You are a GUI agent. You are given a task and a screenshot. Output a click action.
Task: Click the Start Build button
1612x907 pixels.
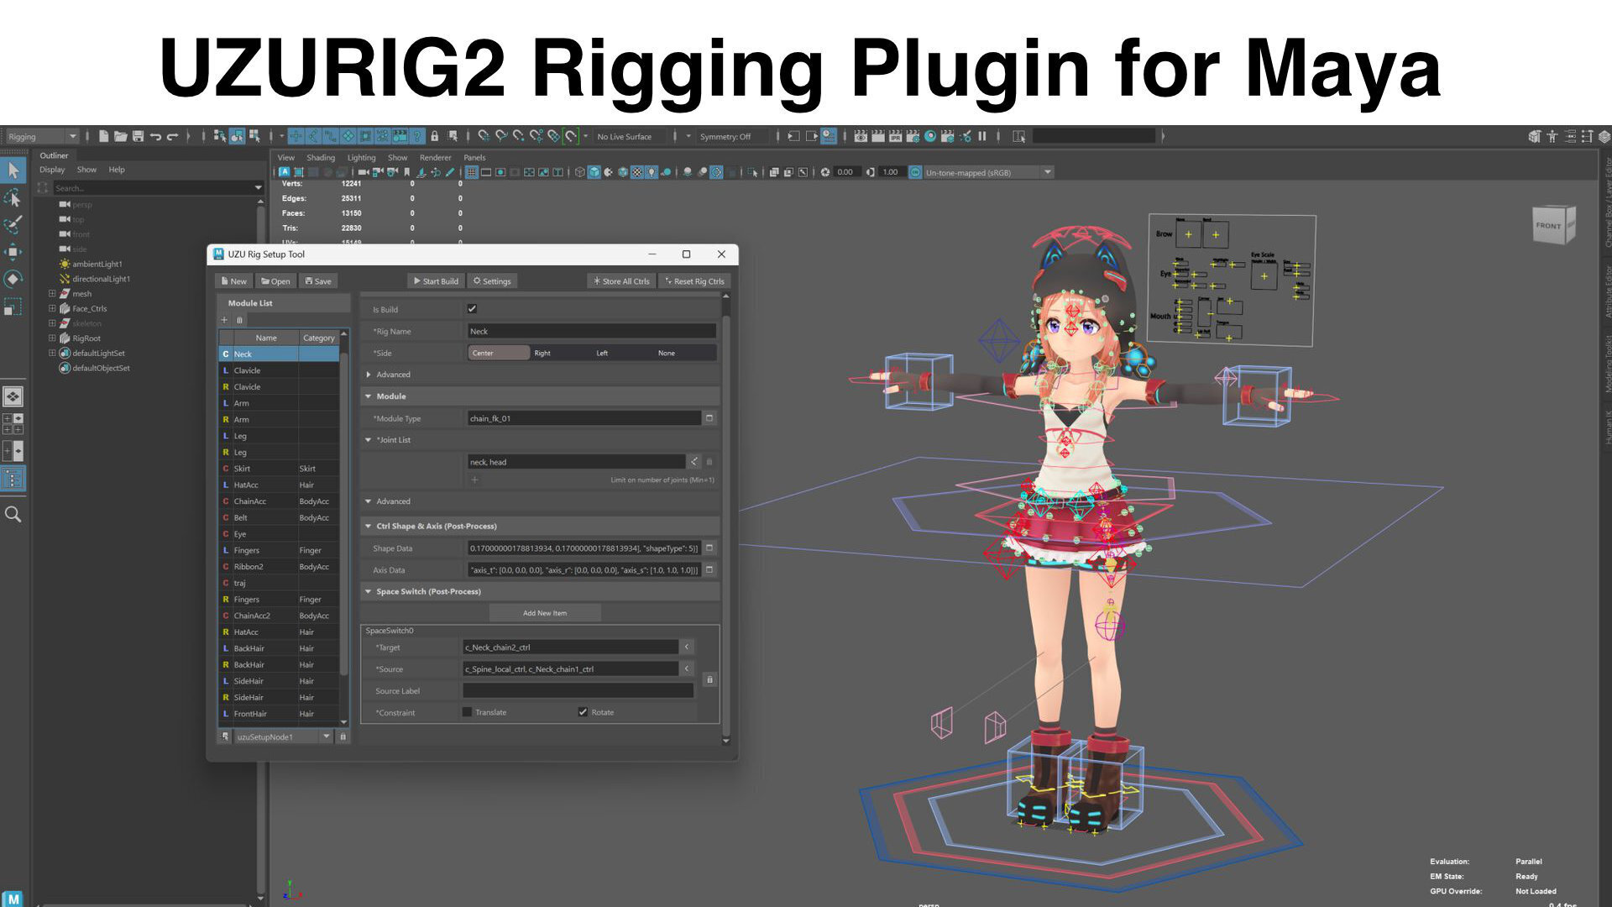(435, 281)
